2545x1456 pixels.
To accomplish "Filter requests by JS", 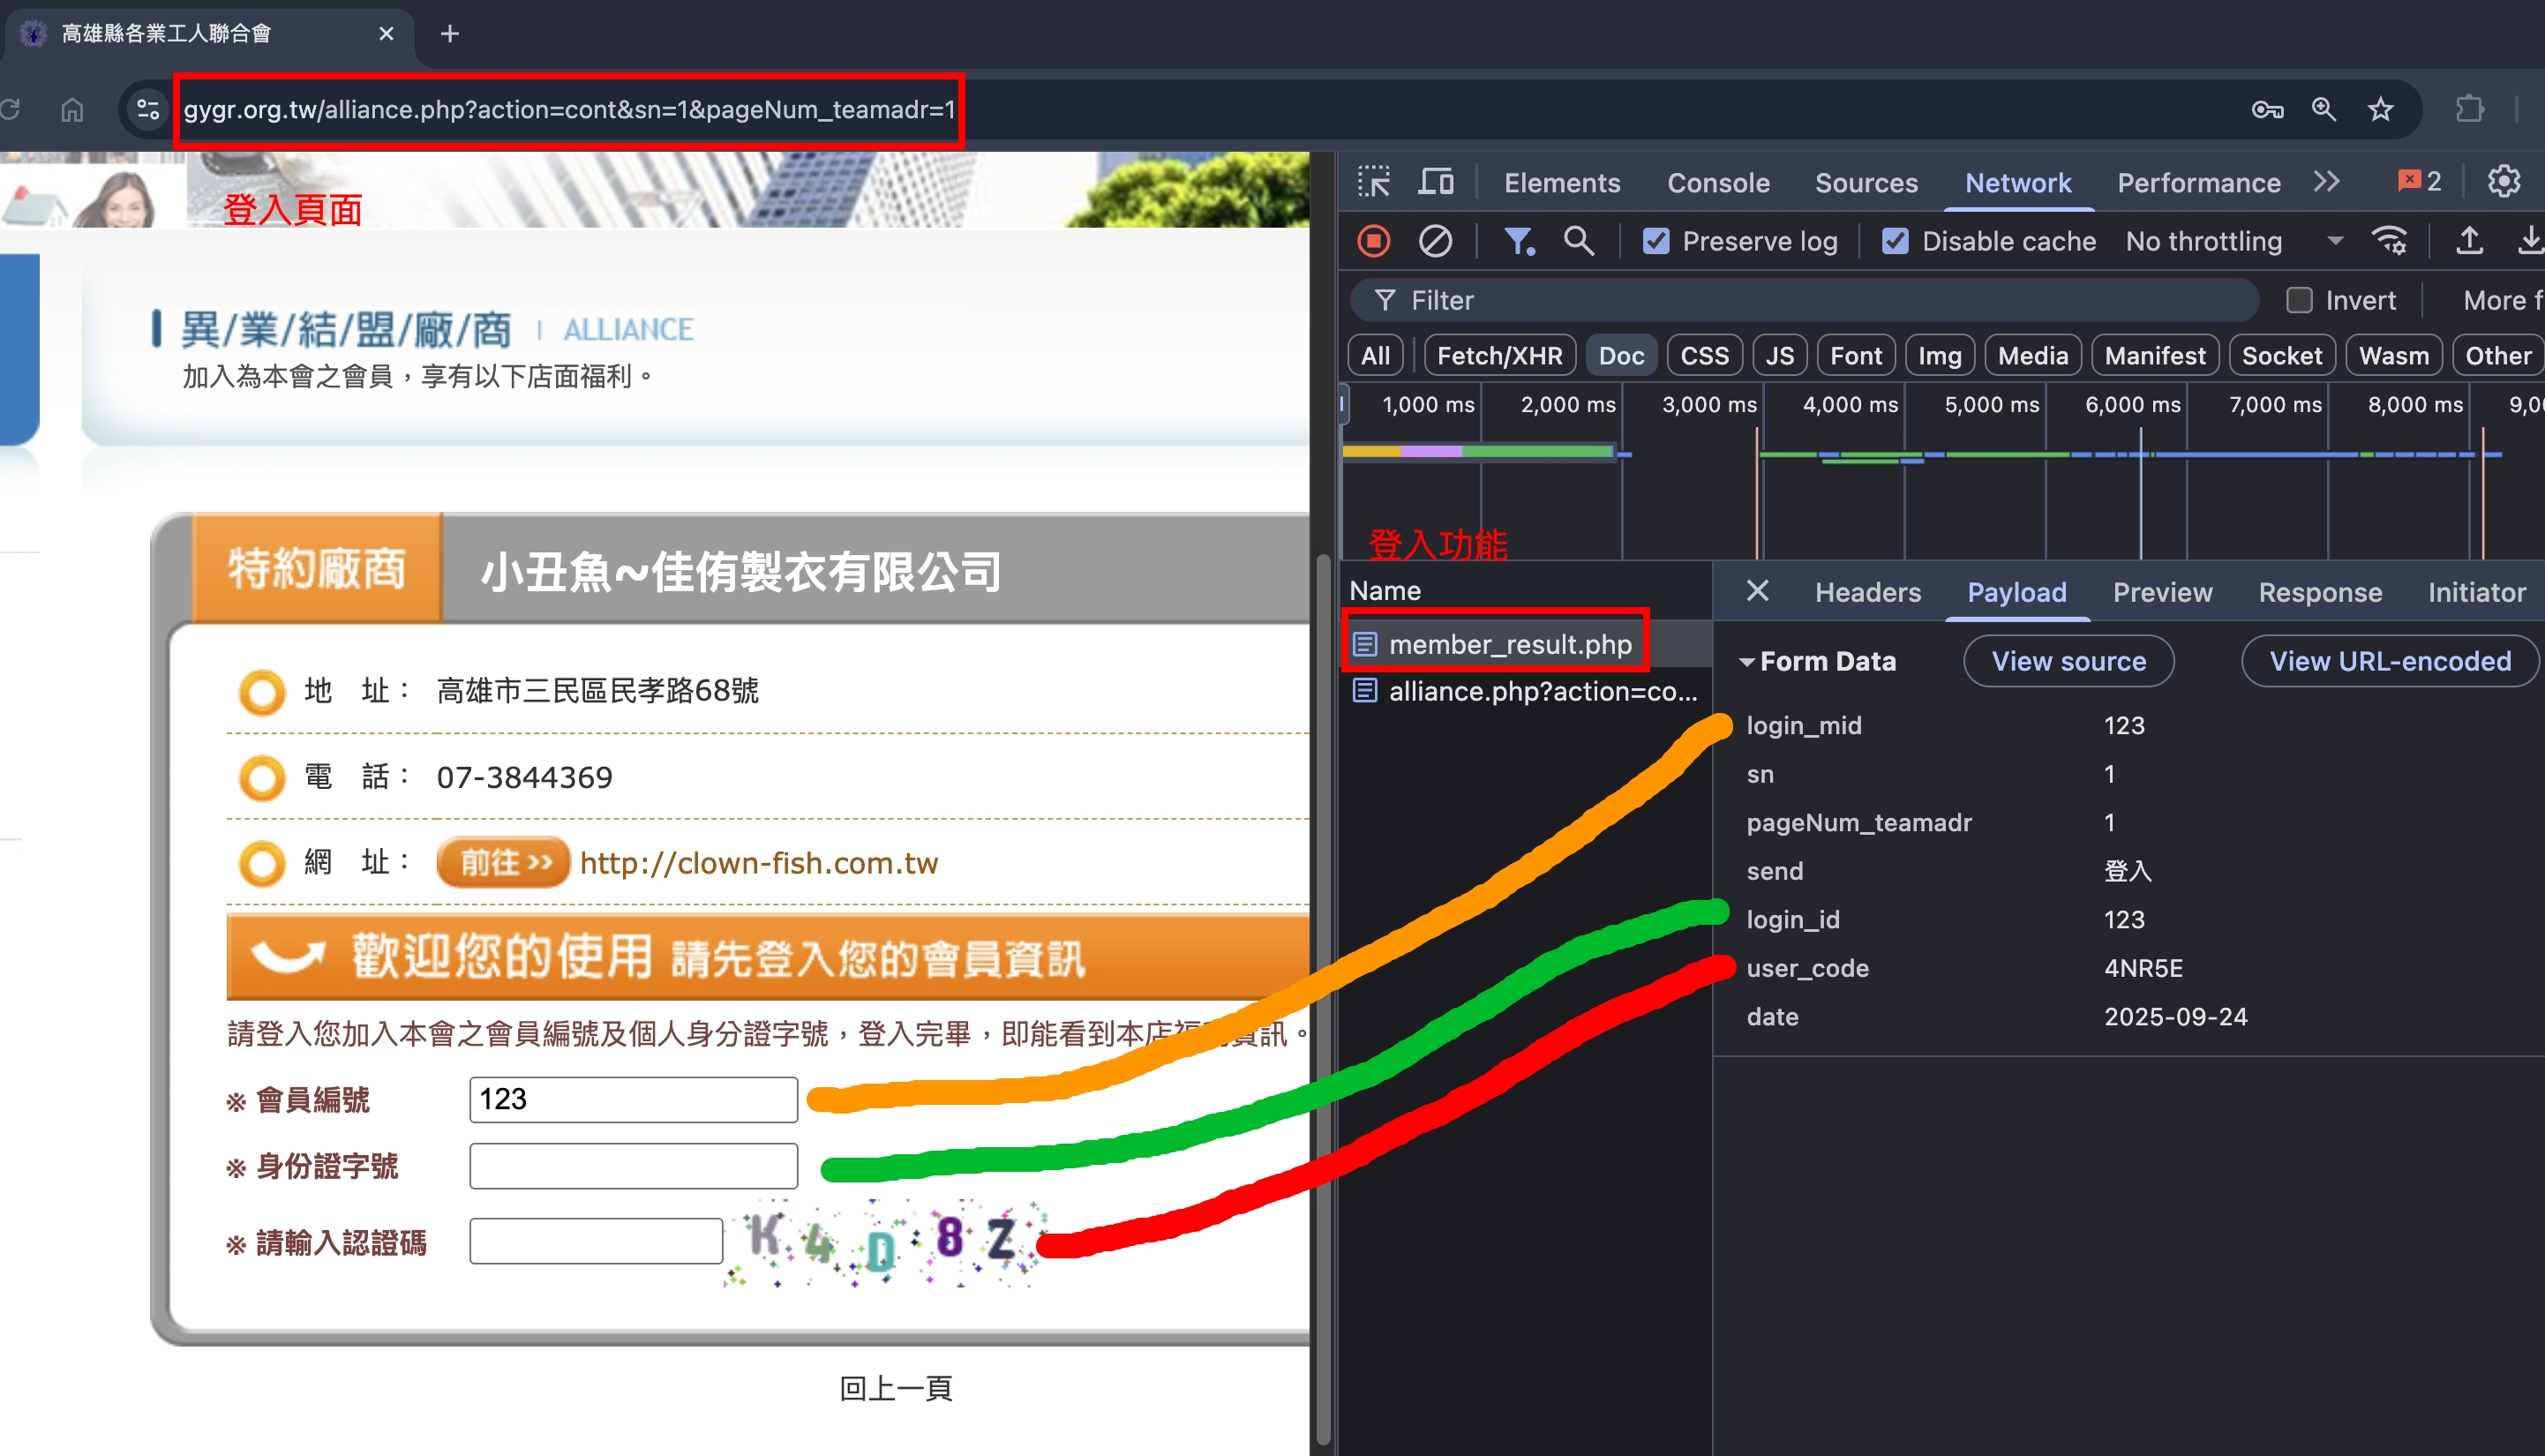I will tap(1779, 356).
